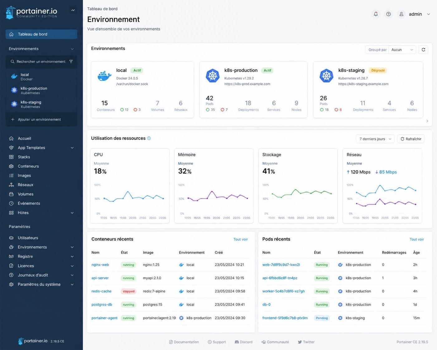Click the Réseaux network icon in the sidebar
Image resolution: width=437 pixels, height=350 pixels.
coord(11,185)
